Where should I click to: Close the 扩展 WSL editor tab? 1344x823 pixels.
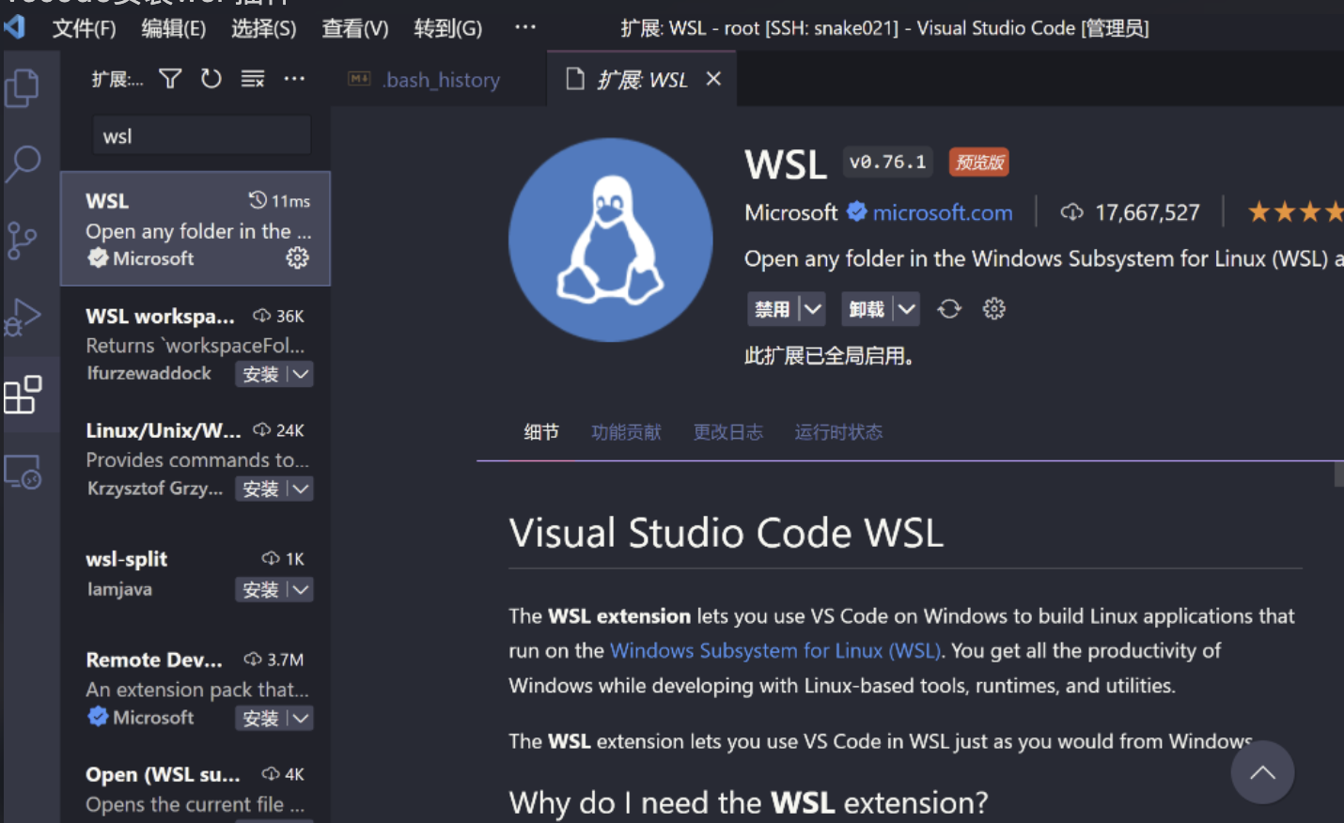coord(713,79)
